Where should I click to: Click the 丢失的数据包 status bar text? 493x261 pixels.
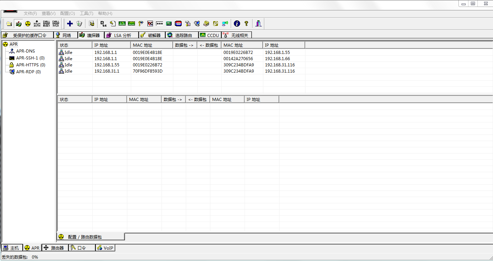(15, 257)
